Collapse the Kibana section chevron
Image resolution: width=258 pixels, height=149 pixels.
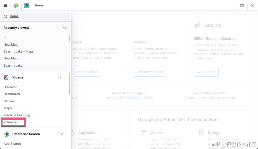click(61, 77)
